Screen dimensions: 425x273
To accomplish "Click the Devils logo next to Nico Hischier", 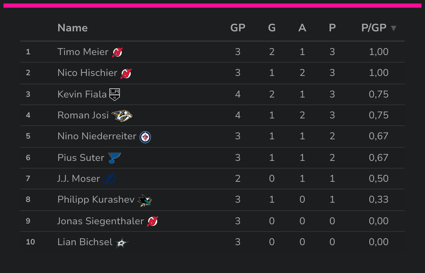I will [126, 73].
